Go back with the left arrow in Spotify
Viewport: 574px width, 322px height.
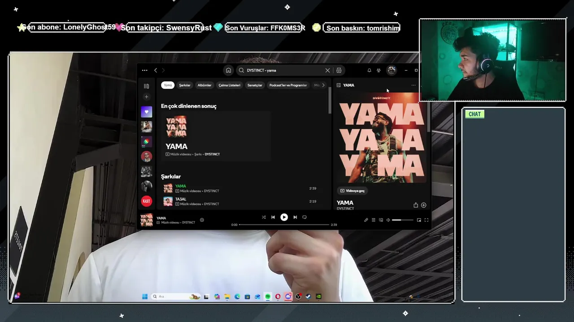[156, 70]
